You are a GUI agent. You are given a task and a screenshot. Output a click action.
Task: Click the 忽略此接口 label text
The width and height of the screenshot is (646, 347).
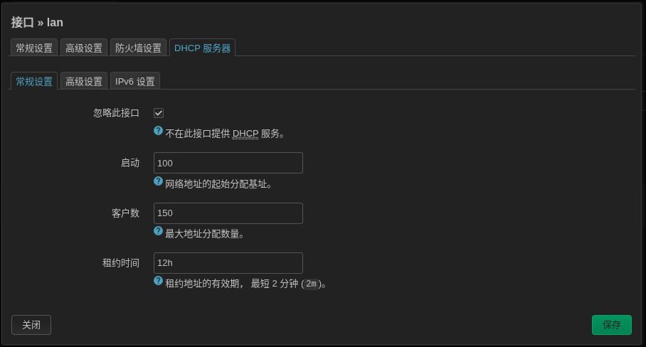click(x=116, y=113)
